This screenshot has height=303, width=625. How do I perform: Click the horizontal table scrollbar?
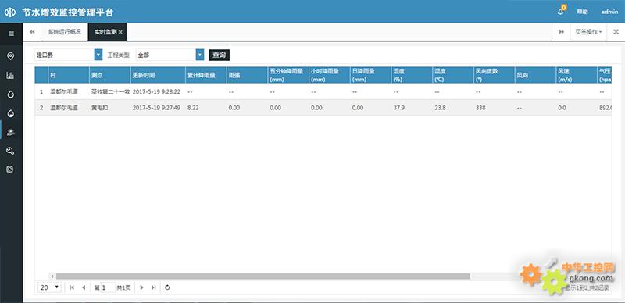click(x=262, y=276)
